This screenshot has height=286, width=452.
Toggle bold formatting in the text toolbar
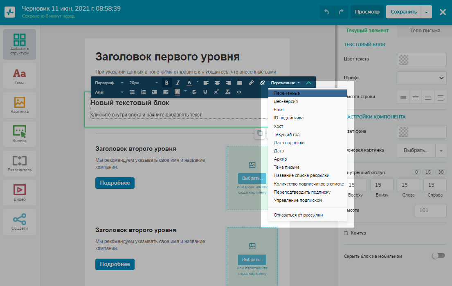click(166, 83)
